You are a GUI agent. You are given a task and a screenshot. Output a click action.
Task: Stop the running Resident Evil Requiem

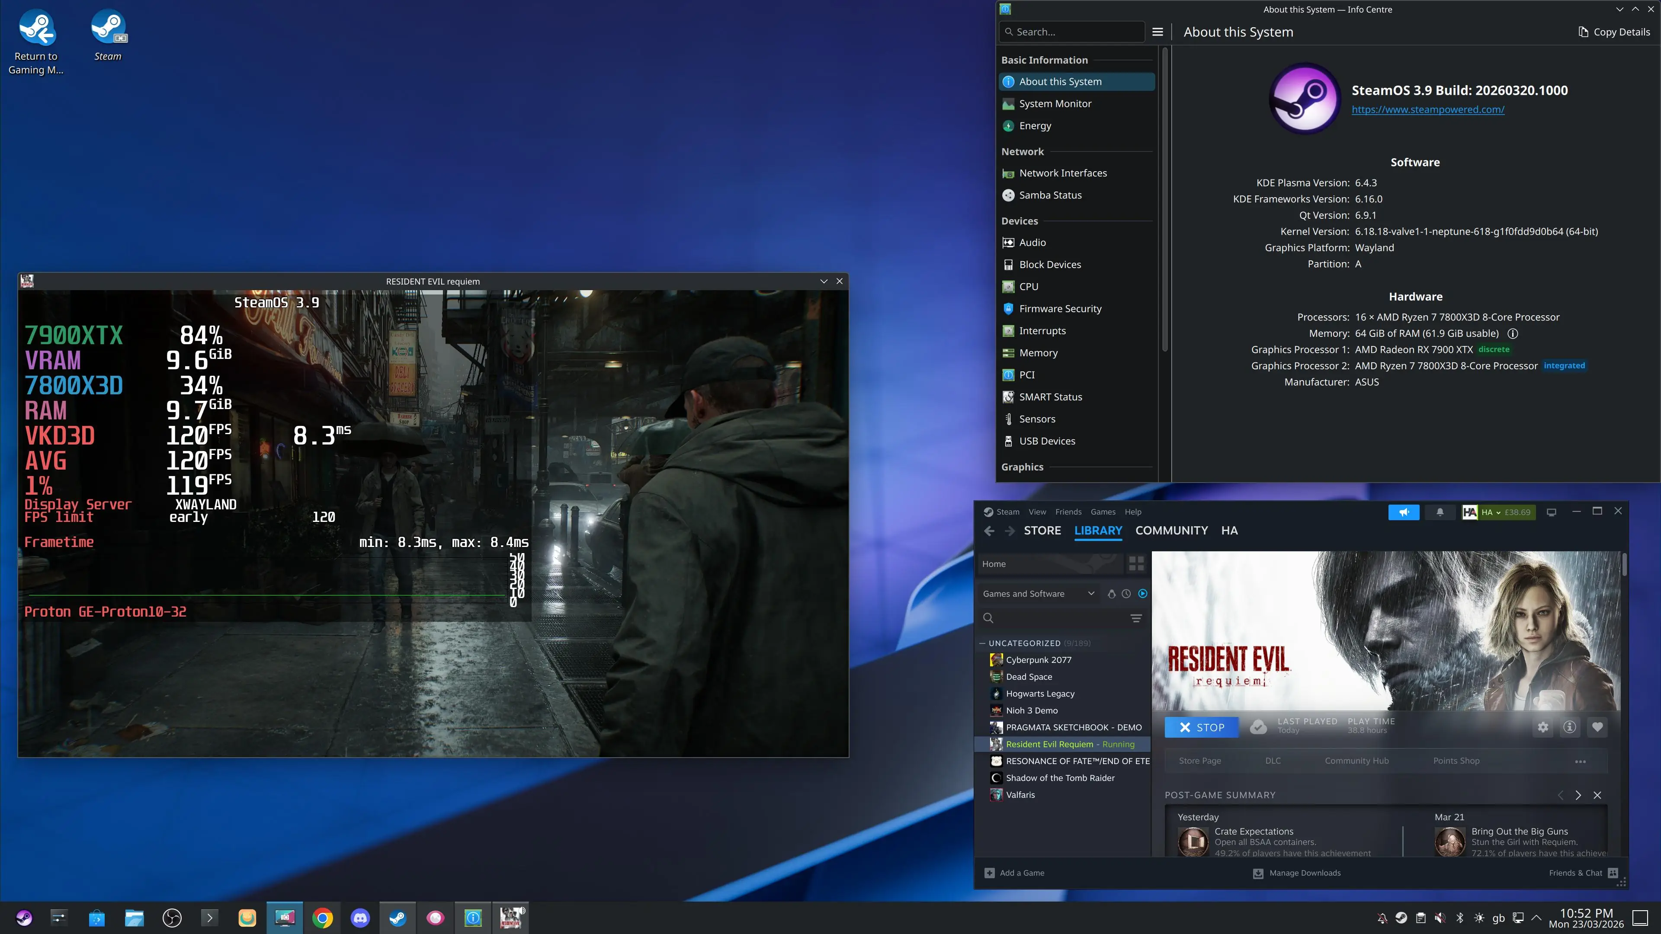pyautogui.click(x=1202, y=727)
